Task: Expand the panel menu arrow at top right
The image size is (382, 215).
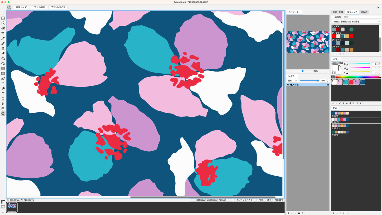Action: pyautogui.click(x=379, y=7)
